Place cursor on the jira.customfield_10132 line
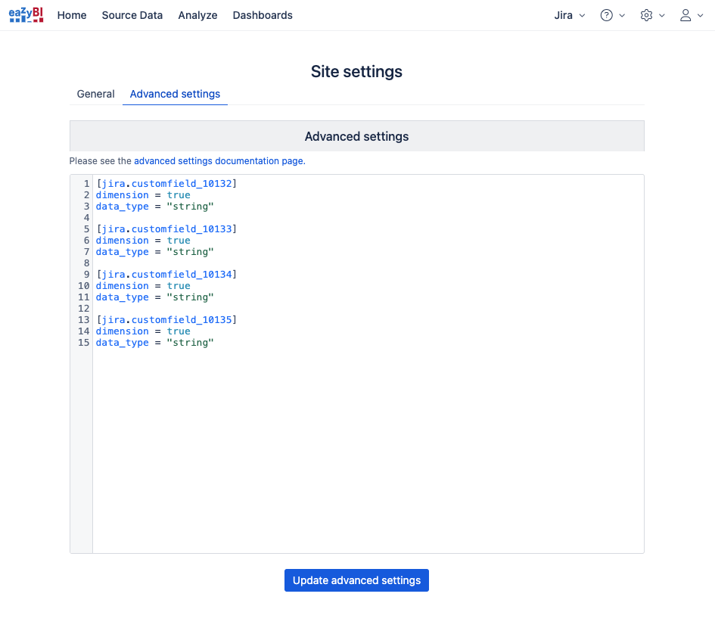This screenshot has width=715, height=631. pos(166,184)
